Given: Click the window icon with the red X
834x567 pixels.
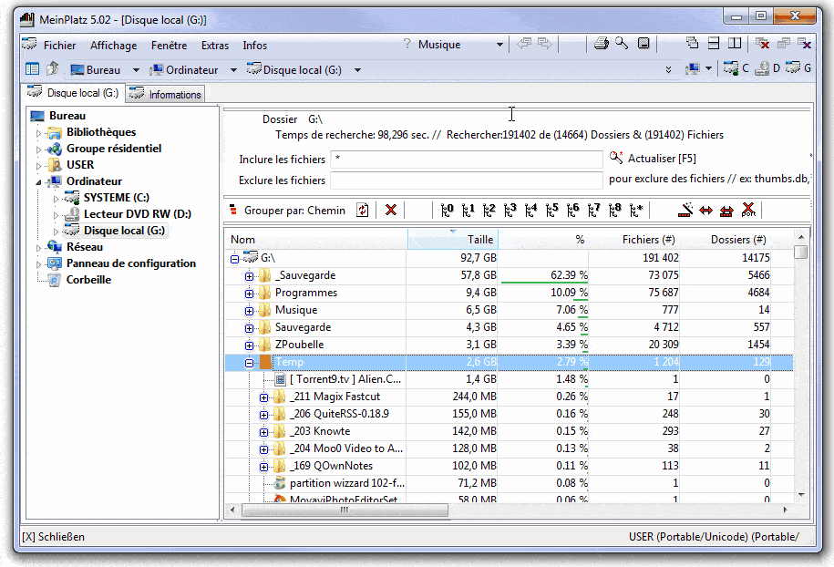Looking at the screenshot, I should click(763, 44).
